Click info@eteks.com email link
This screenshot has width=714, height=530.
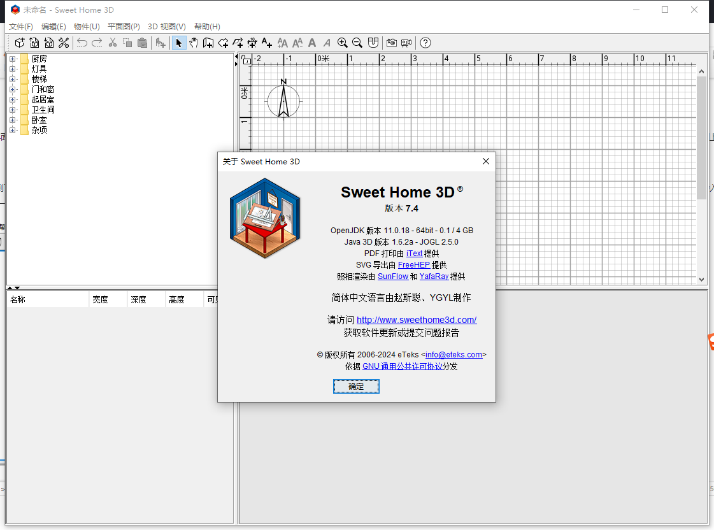[453, 355]
